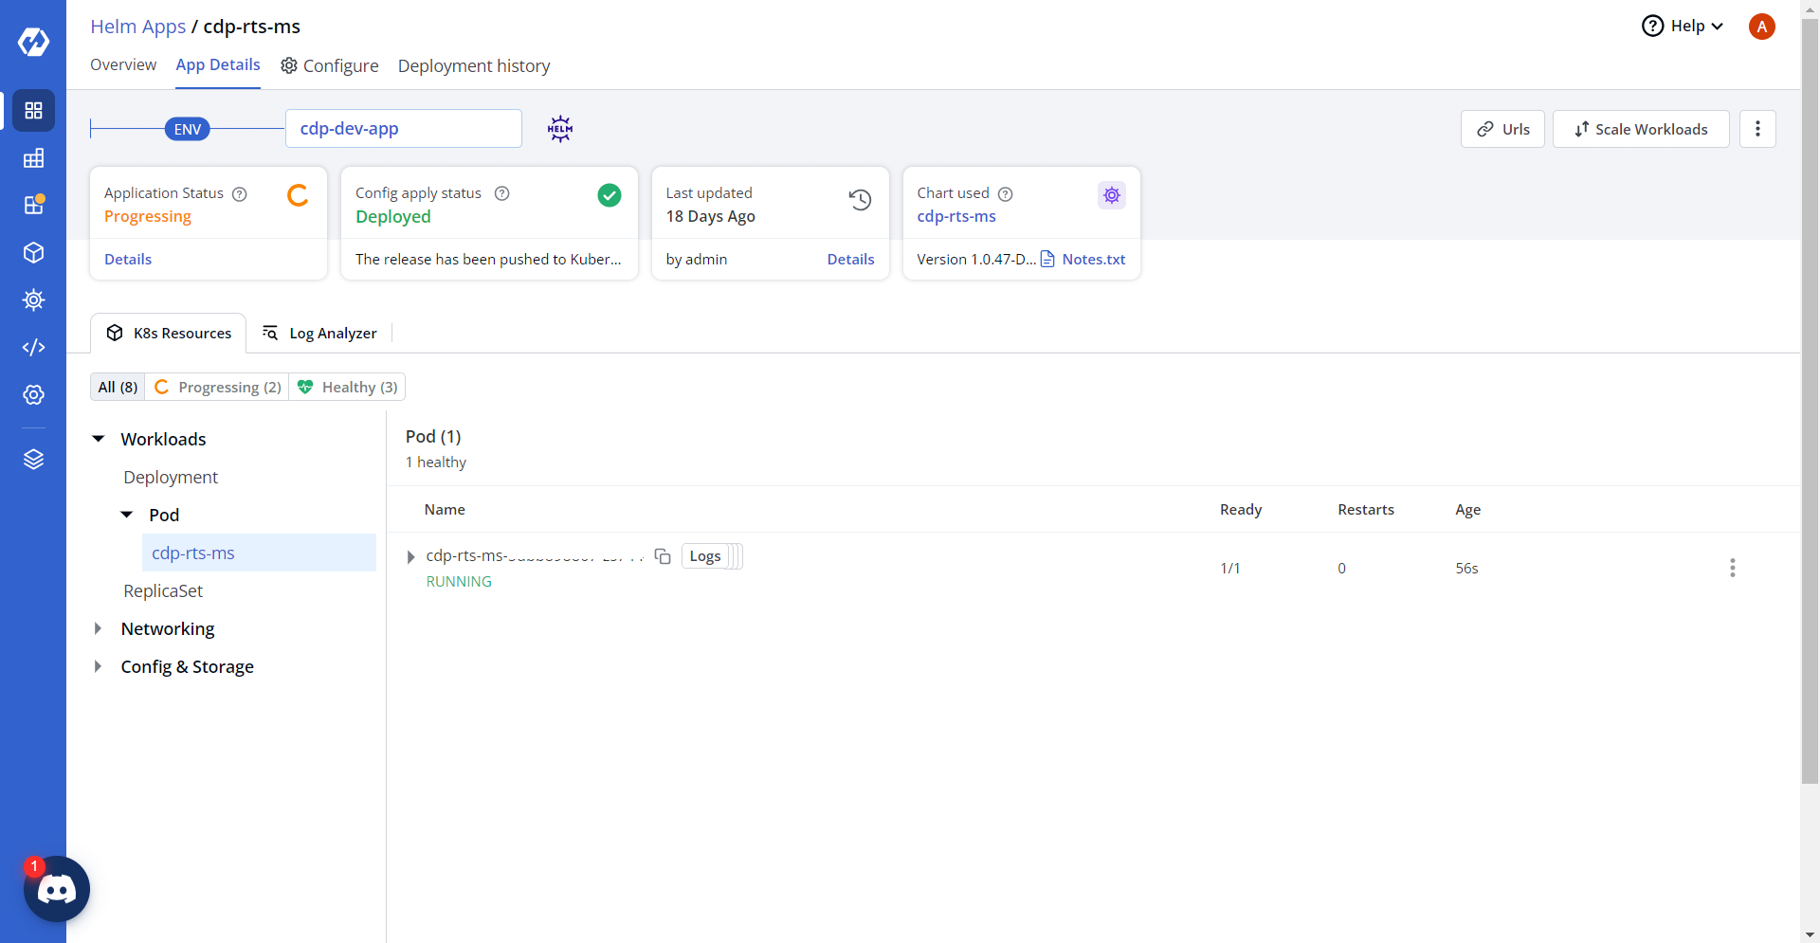Open the Help dropdown menu
This screenshot has height=943, width=1820.
1683,26
